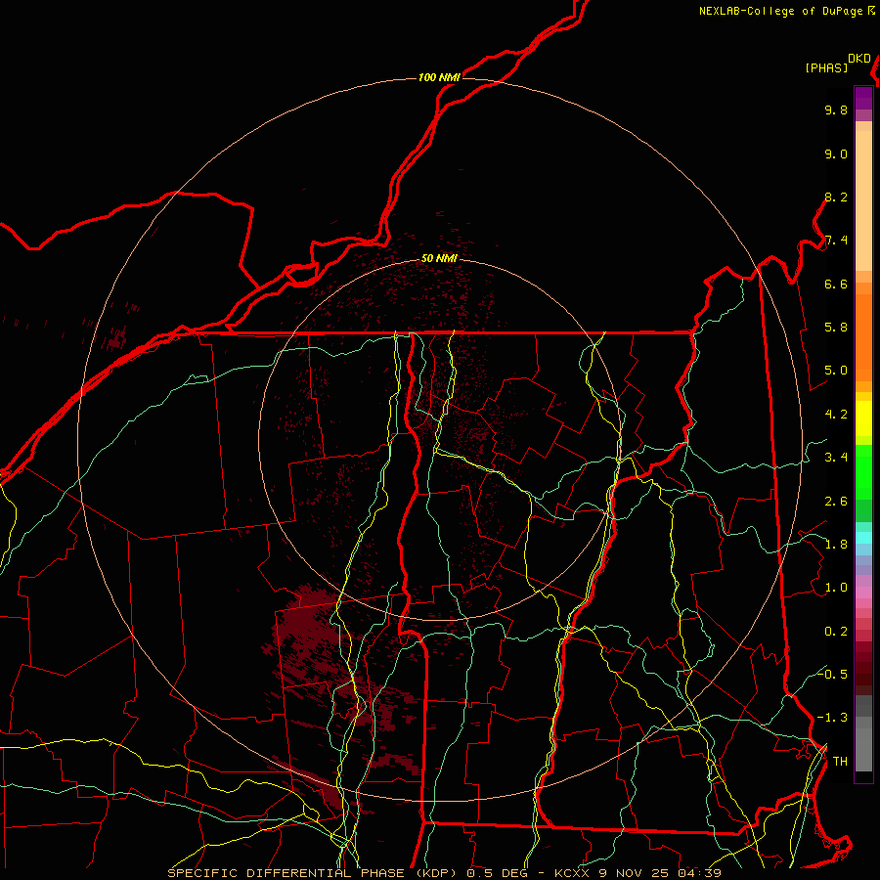
Task: Click the 100 NMI range ring label
Action: point(439,77)
